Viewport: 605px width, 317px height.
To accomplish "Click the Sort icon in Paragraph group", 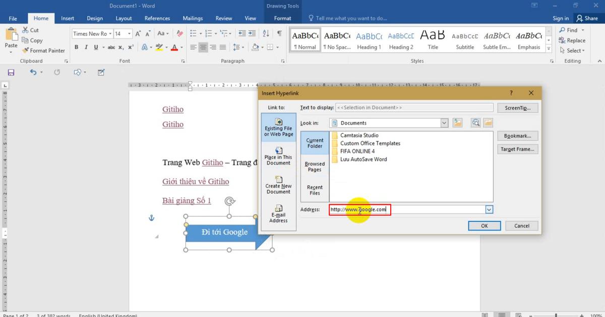I will [x=266, y=33].
